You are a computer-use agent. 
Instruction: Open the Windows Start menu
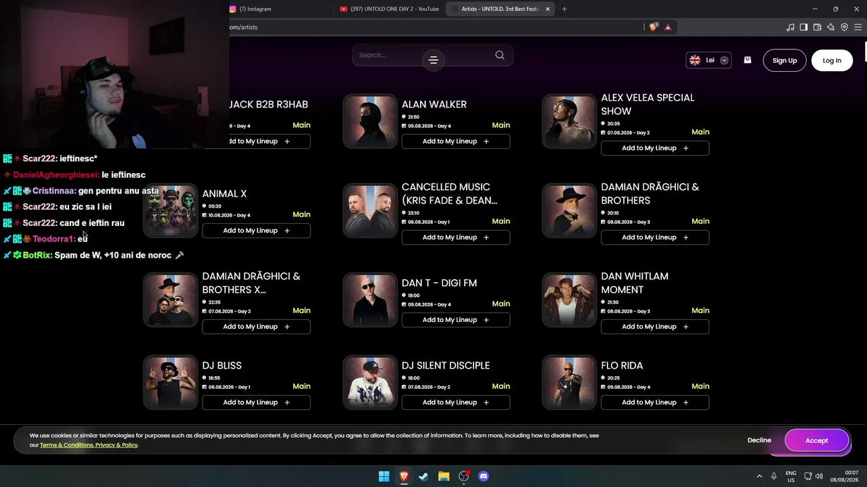(x=384, y=476)
